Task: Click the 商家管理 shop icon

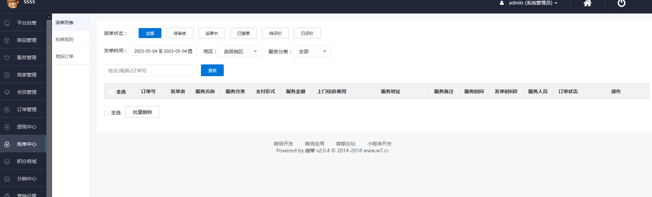Action: tap(7, 75)
